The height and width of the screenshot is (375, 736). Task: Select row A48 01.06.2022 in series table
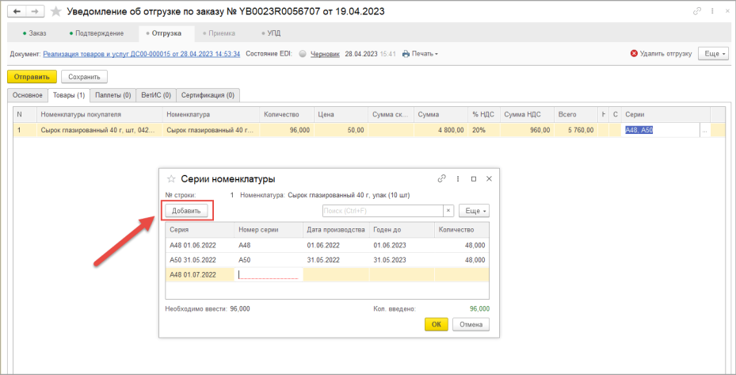pos(327,245)
